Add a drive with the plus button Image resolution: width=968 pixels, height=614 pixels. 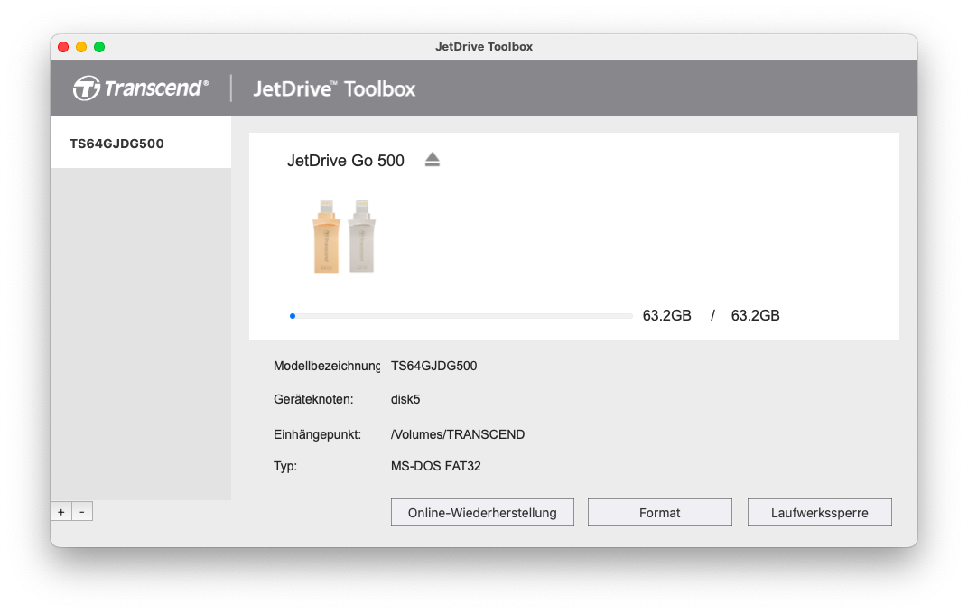(x=61, y=512)
